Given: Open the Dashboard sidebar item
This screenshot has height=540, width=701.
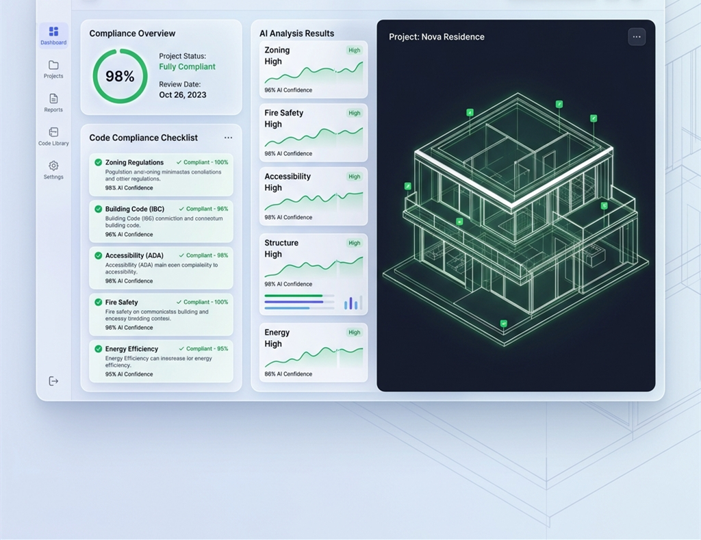Looking at the screenshot, I should pyautogui.click(x=53, y=36).
